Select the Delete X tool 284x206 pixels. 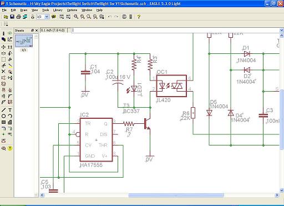3,72
